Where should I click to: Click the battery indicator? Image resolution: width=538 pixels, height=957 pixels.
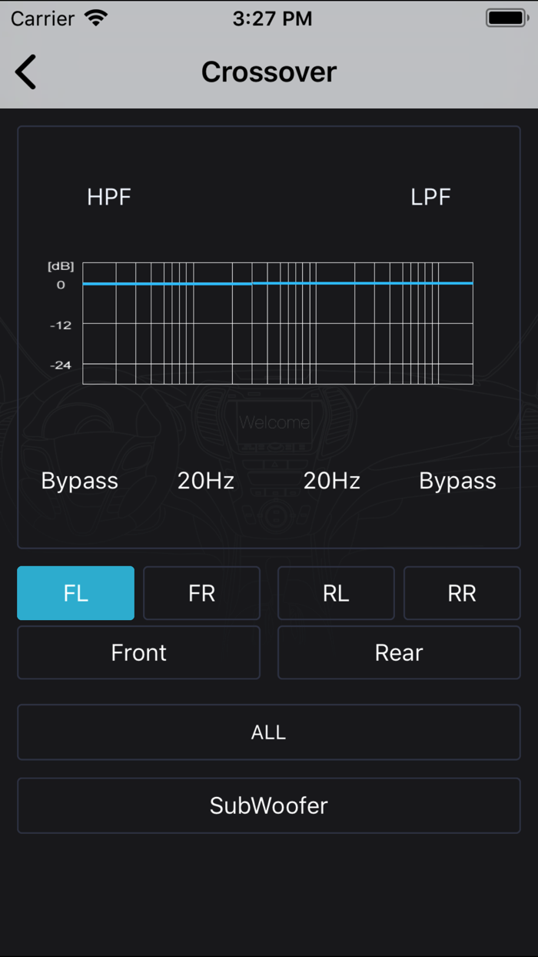pyautogui.click(x=506, y=17)
